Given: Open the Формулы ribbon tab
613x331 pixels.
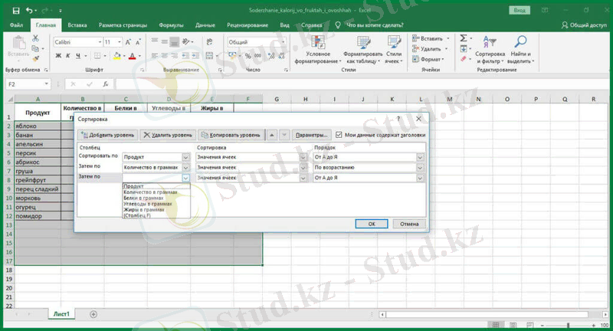Looking at the screenshot, I should (x=170, y=25).
